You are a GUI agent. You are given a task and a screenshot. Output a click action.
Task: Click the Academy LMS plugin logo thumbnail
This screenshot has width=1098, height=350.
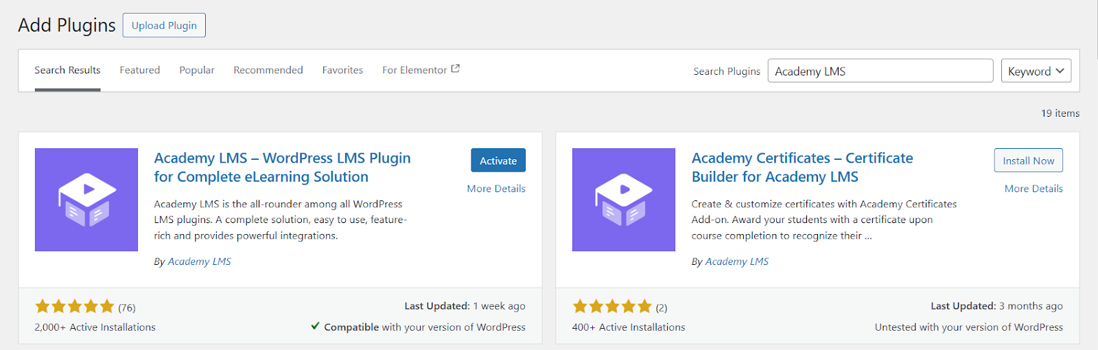[86, 200]
